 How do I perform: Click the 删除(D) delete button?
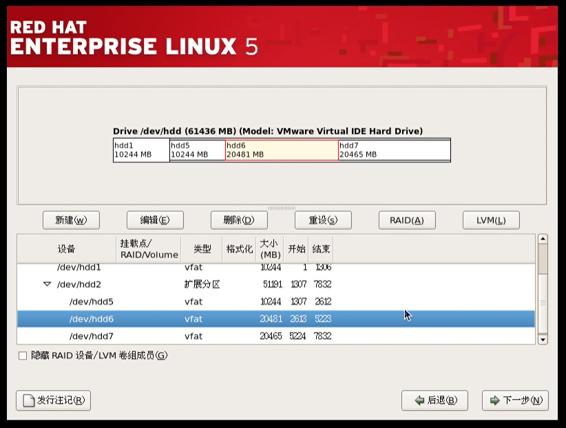[x=239, y=220]
